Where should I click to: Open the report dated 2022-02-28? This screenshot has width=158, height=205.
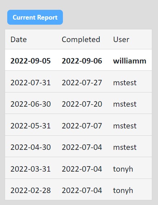pos(31,190)
